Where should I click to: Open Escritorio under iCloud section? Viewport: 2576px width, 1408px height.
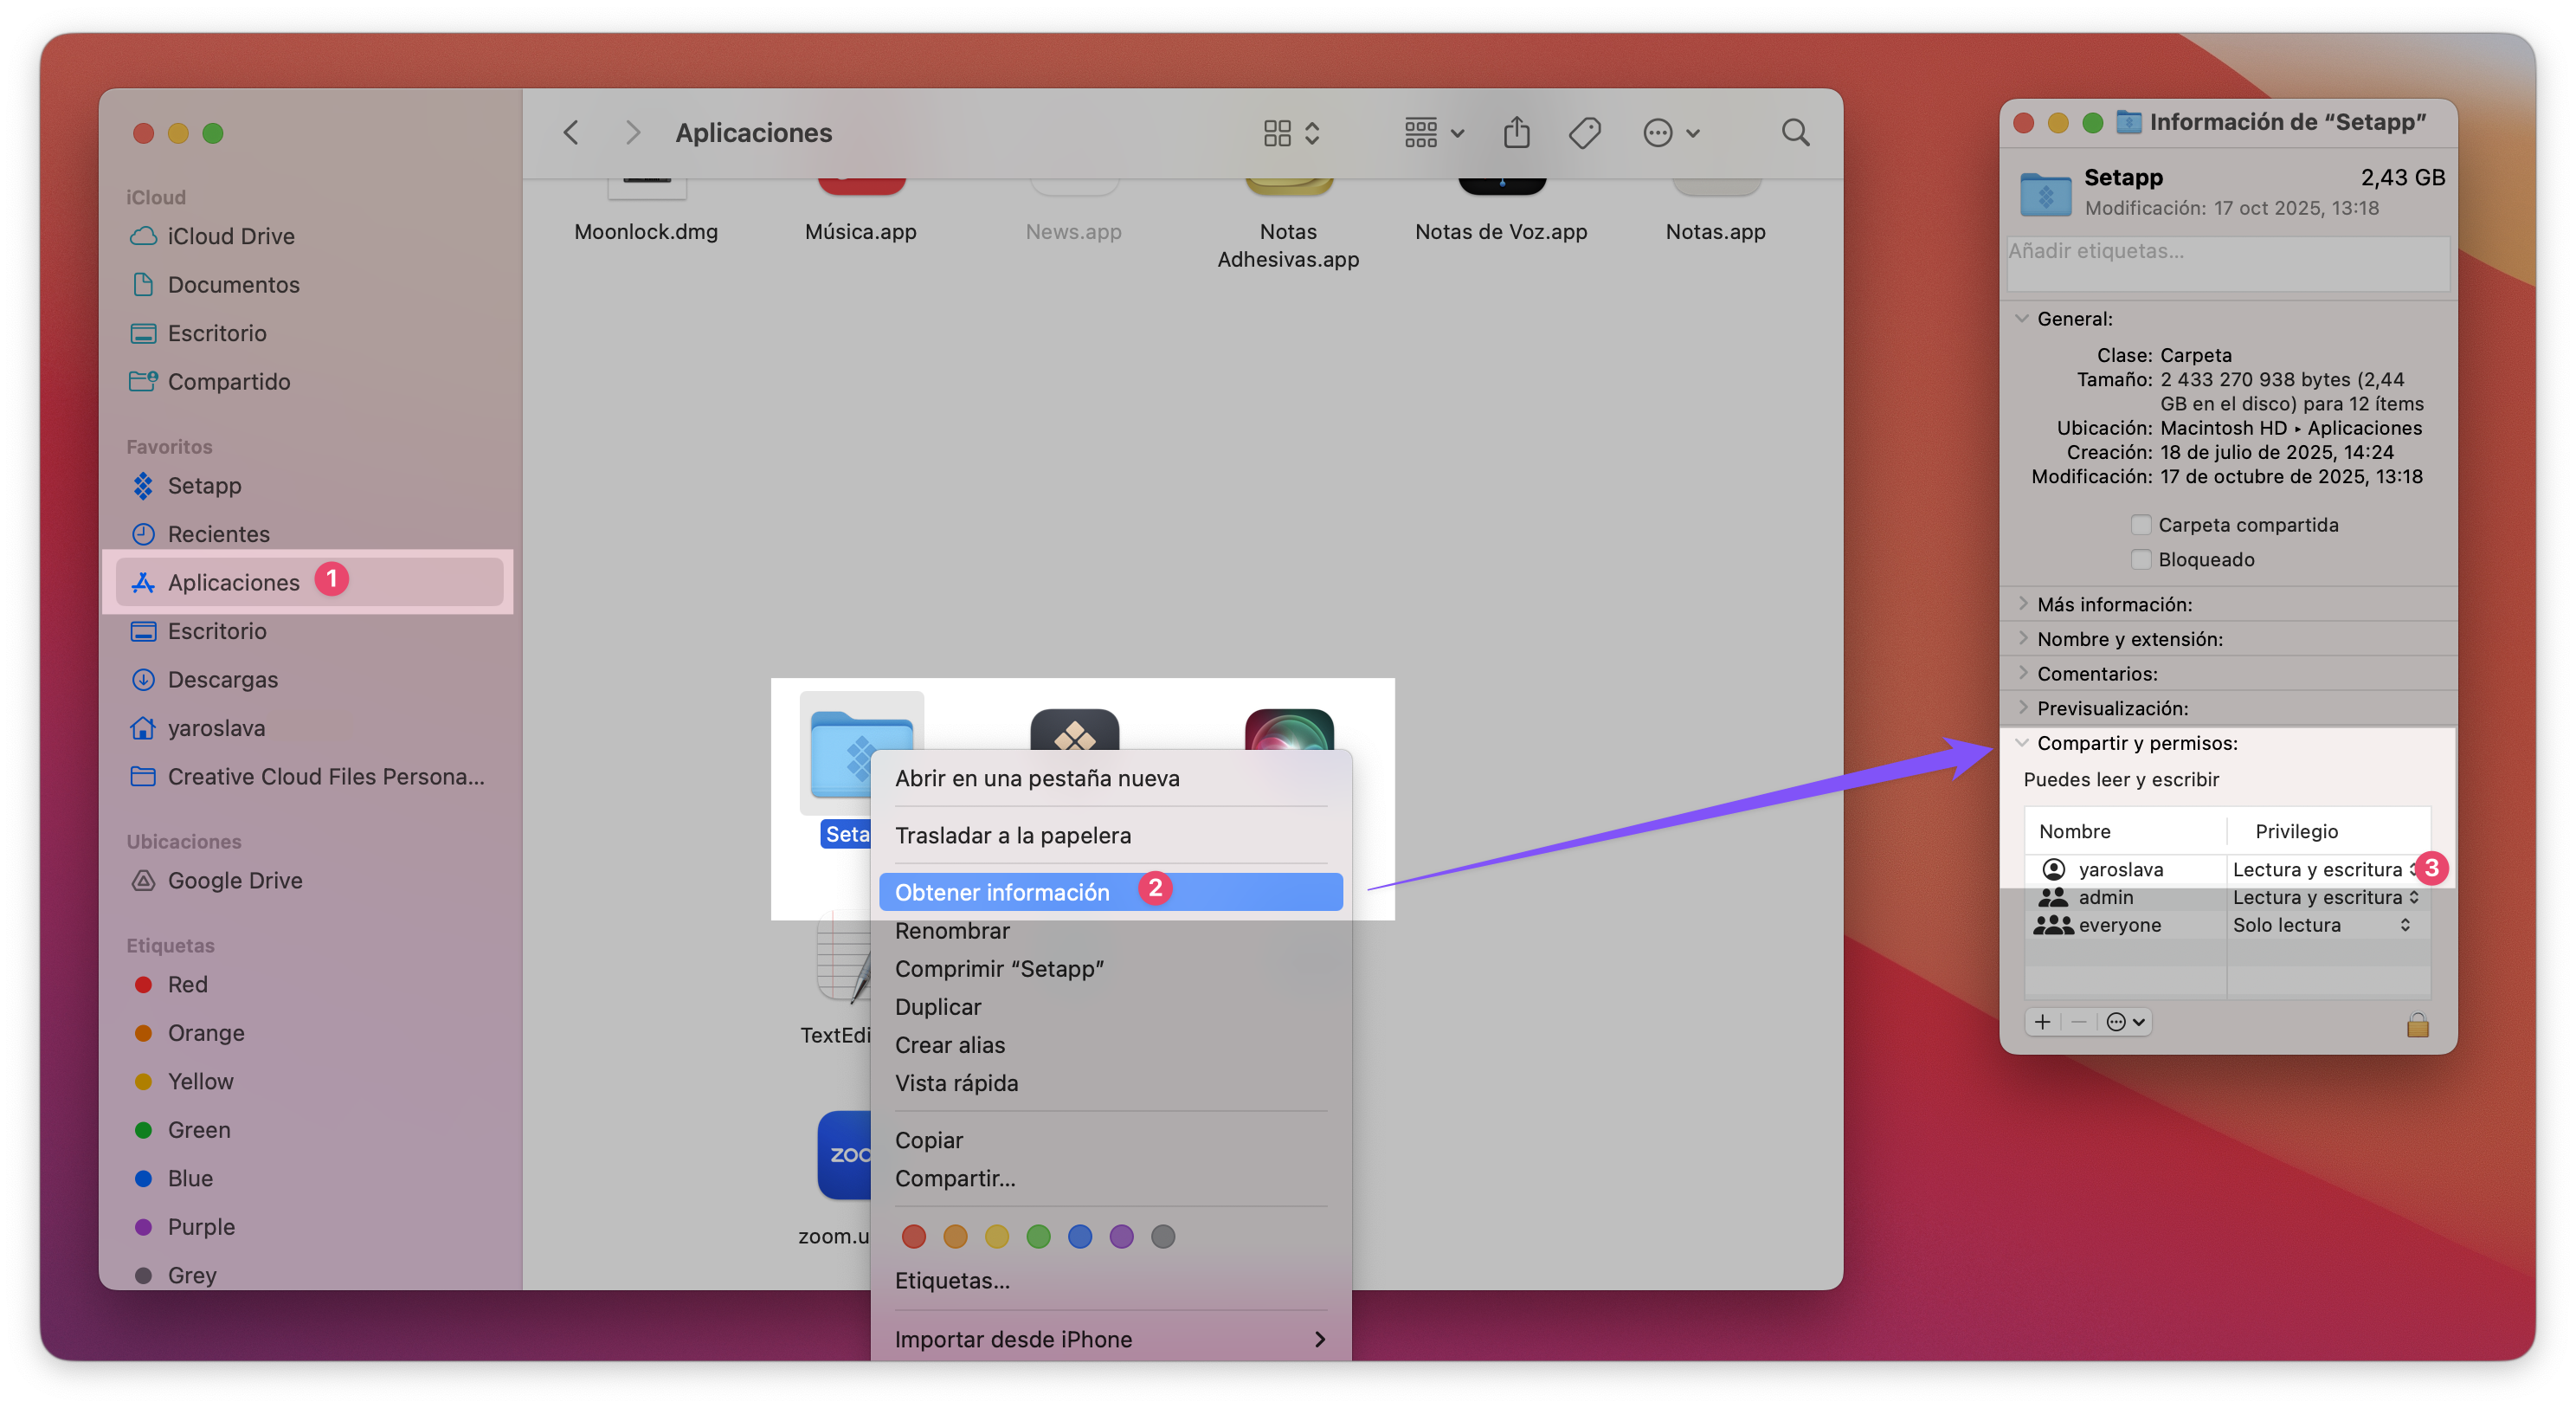[x=308, y=333]
